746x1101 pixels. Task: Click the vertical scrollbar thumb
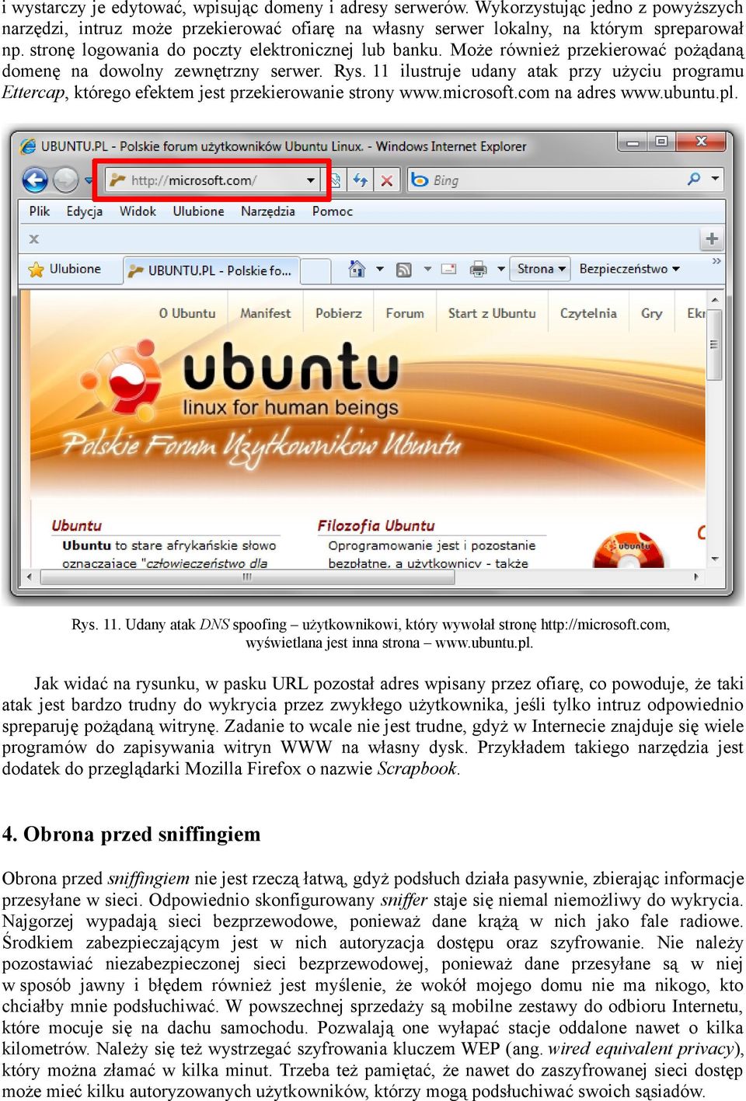point(715,344)
